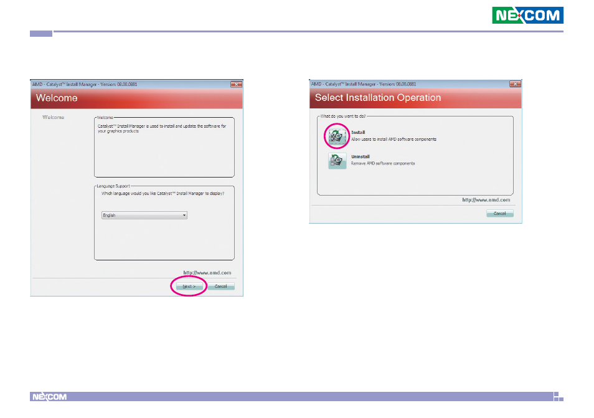Open amd.com link in Welcome dialog
Screen dimensions: 594x418
coord(207,272)
